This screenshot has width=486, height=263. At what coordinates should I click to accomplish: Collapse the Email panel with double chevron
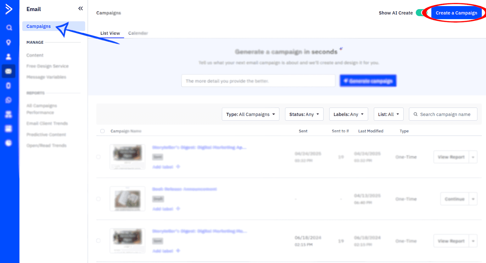[80, 9]
